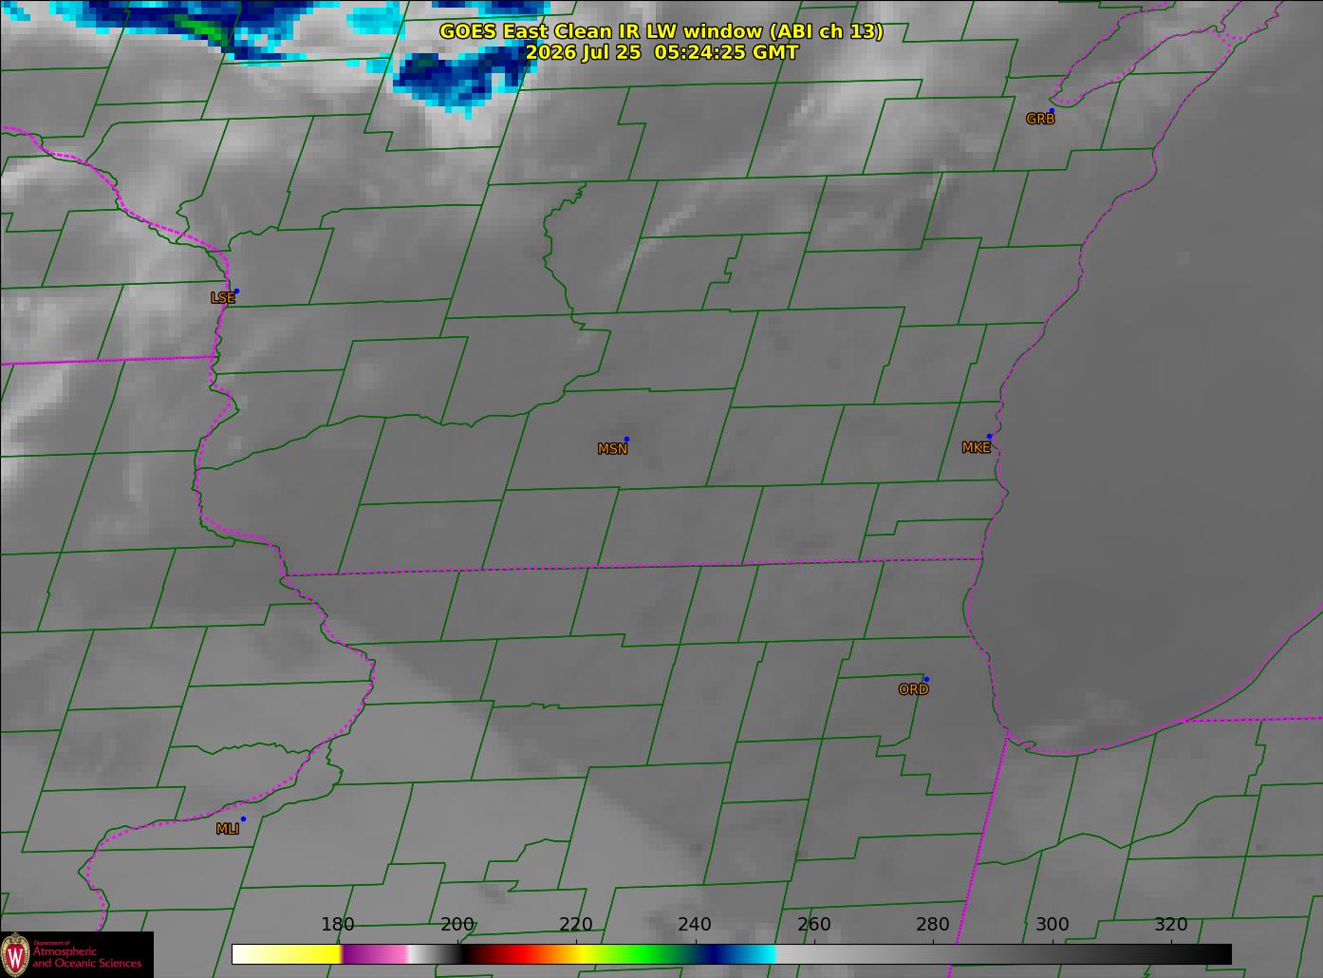The image size is (1323, 978).
Task: Click the 180 value on color scale
Action: [x=338, y=924]
